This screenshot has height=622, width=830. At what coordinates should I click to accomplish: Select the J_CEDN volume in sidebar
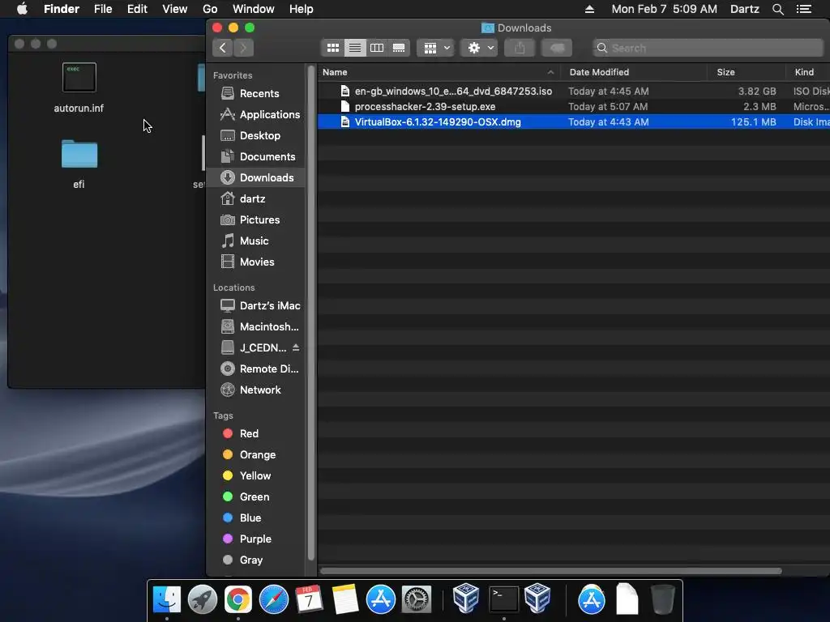coord(253,348)
